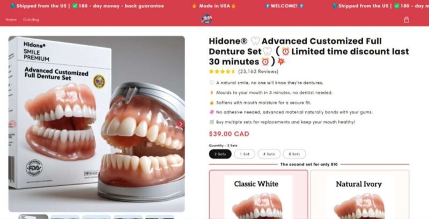Screen dimensions: 429x219
Task: Click the FDA badge on product image
Action: coord(34,167)
